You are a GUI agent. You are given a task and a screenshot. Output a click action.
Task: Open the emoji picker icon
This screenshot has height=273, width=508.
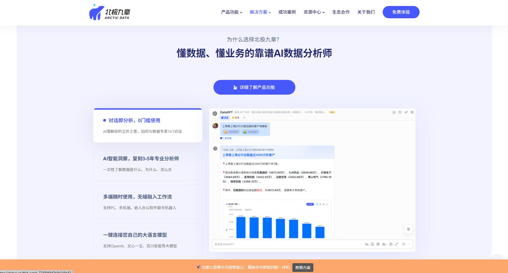[372, 244]
